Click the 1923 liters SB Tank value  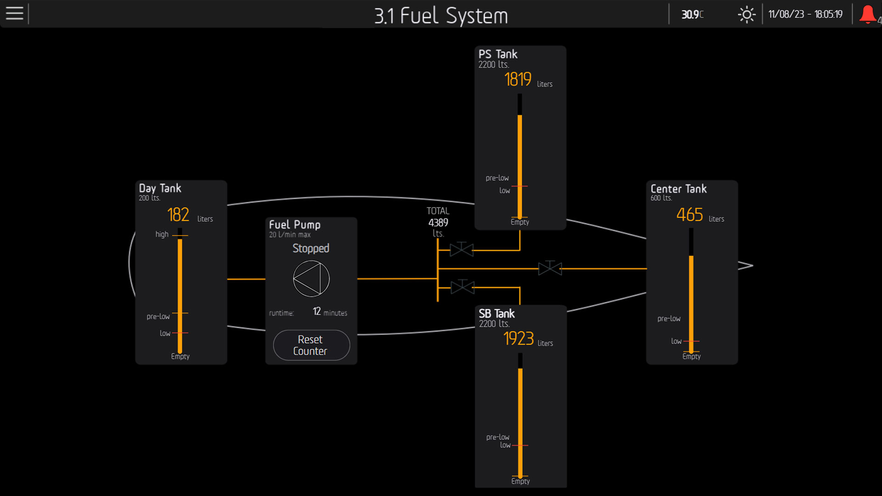tap(519, 339)
